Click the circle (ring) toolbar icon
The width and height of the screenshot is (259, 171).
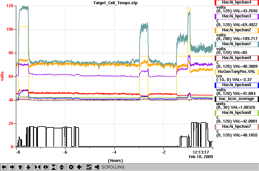[71, 167]
